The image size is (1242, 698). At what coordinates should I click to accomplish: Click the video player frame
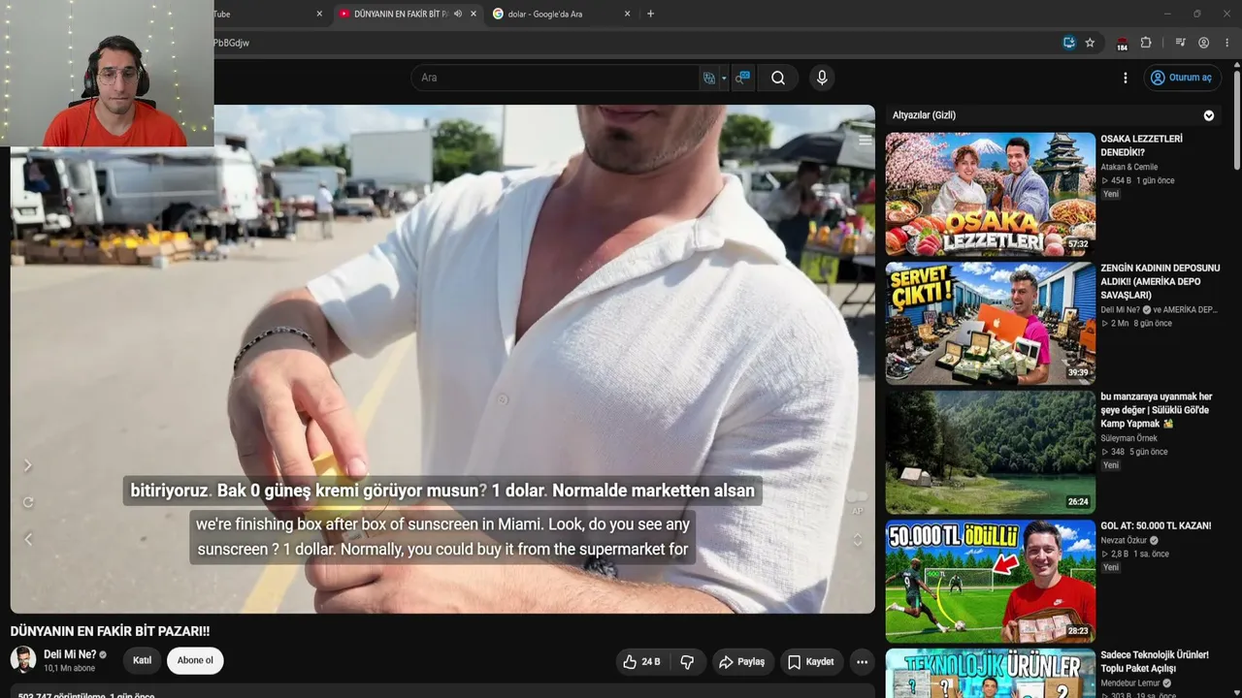[x=442, y=359]
